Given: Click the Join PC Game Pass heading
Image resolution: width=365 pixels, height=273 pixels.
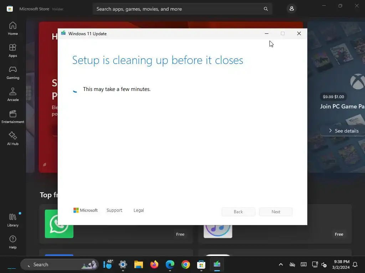Looking at the screenshot, I should coord(343,106).
